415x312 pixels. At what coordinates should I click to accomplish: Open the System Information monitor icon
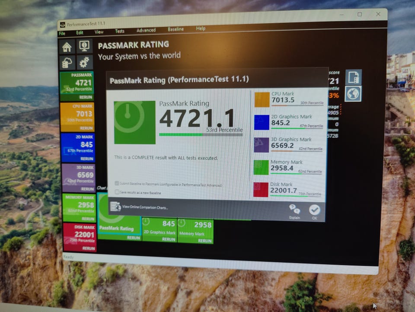[x=84, y=46]
